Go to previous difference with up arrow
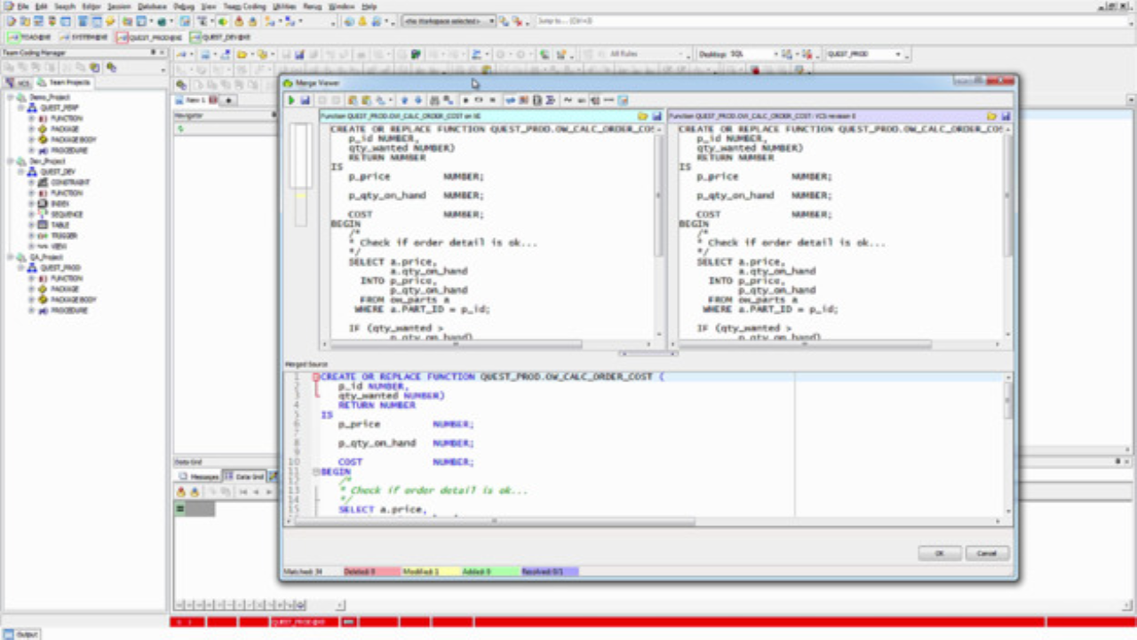This screenshot has width=1137, height=640. coord(405,100)
